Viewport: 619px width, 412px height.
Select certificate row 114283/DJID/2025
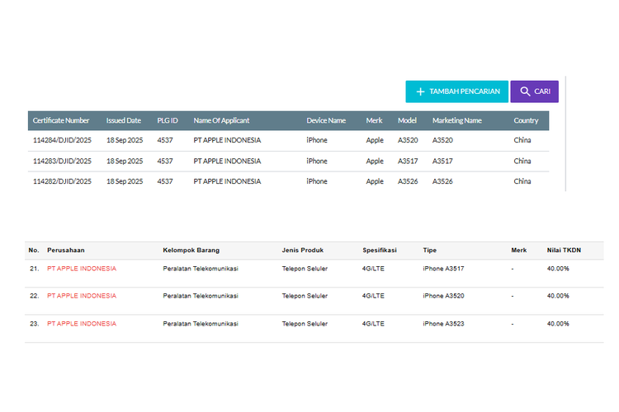288,162
